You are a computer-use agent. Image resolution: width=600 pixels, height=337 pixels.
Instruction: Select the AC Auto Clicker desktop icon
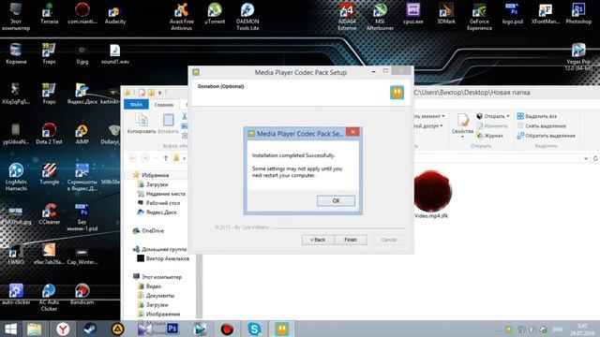tap(49, 297)
